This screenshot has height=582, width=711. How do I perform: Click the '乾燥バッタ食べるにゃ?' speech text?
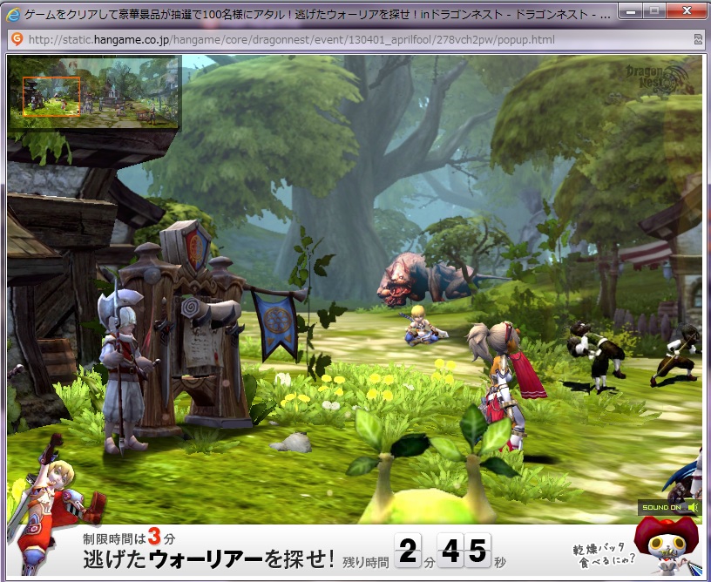(603, 554)
